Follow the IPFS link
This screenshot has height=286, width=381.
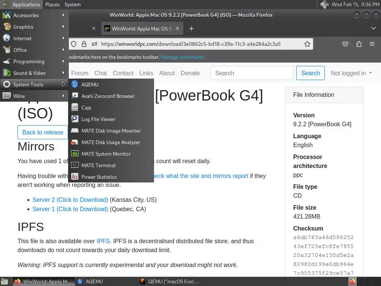coord(103,241)
